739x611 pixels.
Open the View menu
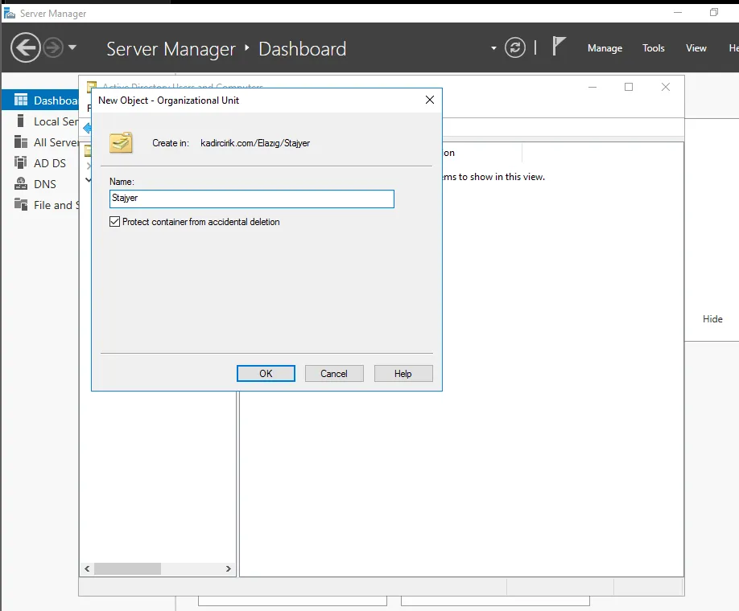click(x=696, y=48)
